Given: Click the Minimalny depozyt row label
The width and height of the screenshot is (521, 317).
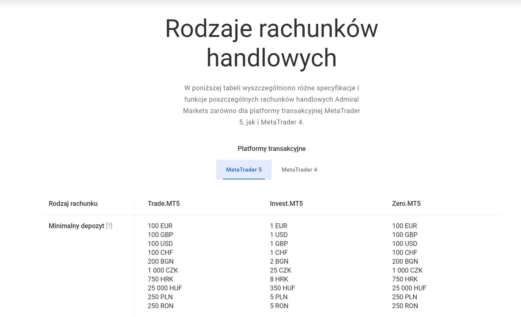Looking at the screenshot, I should [76, 226].
